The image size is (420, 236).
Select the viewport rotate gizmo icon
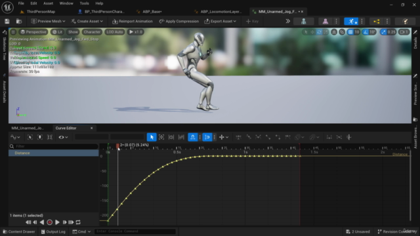[319, 32]
